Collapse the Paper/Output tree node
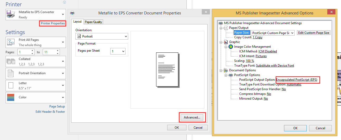 pyautogui.click(x=221, y=28)
